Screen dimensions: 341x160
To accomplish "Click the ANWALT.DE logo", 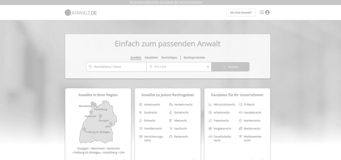I will (80, 12).
